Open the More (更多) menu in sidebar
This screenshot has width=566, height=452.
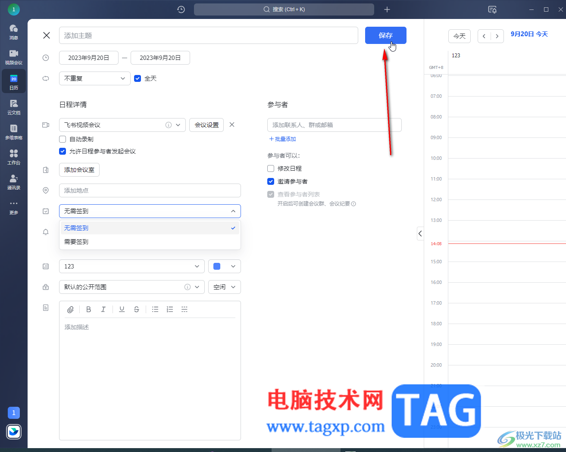pyautogui.click(x=14, y=207)
